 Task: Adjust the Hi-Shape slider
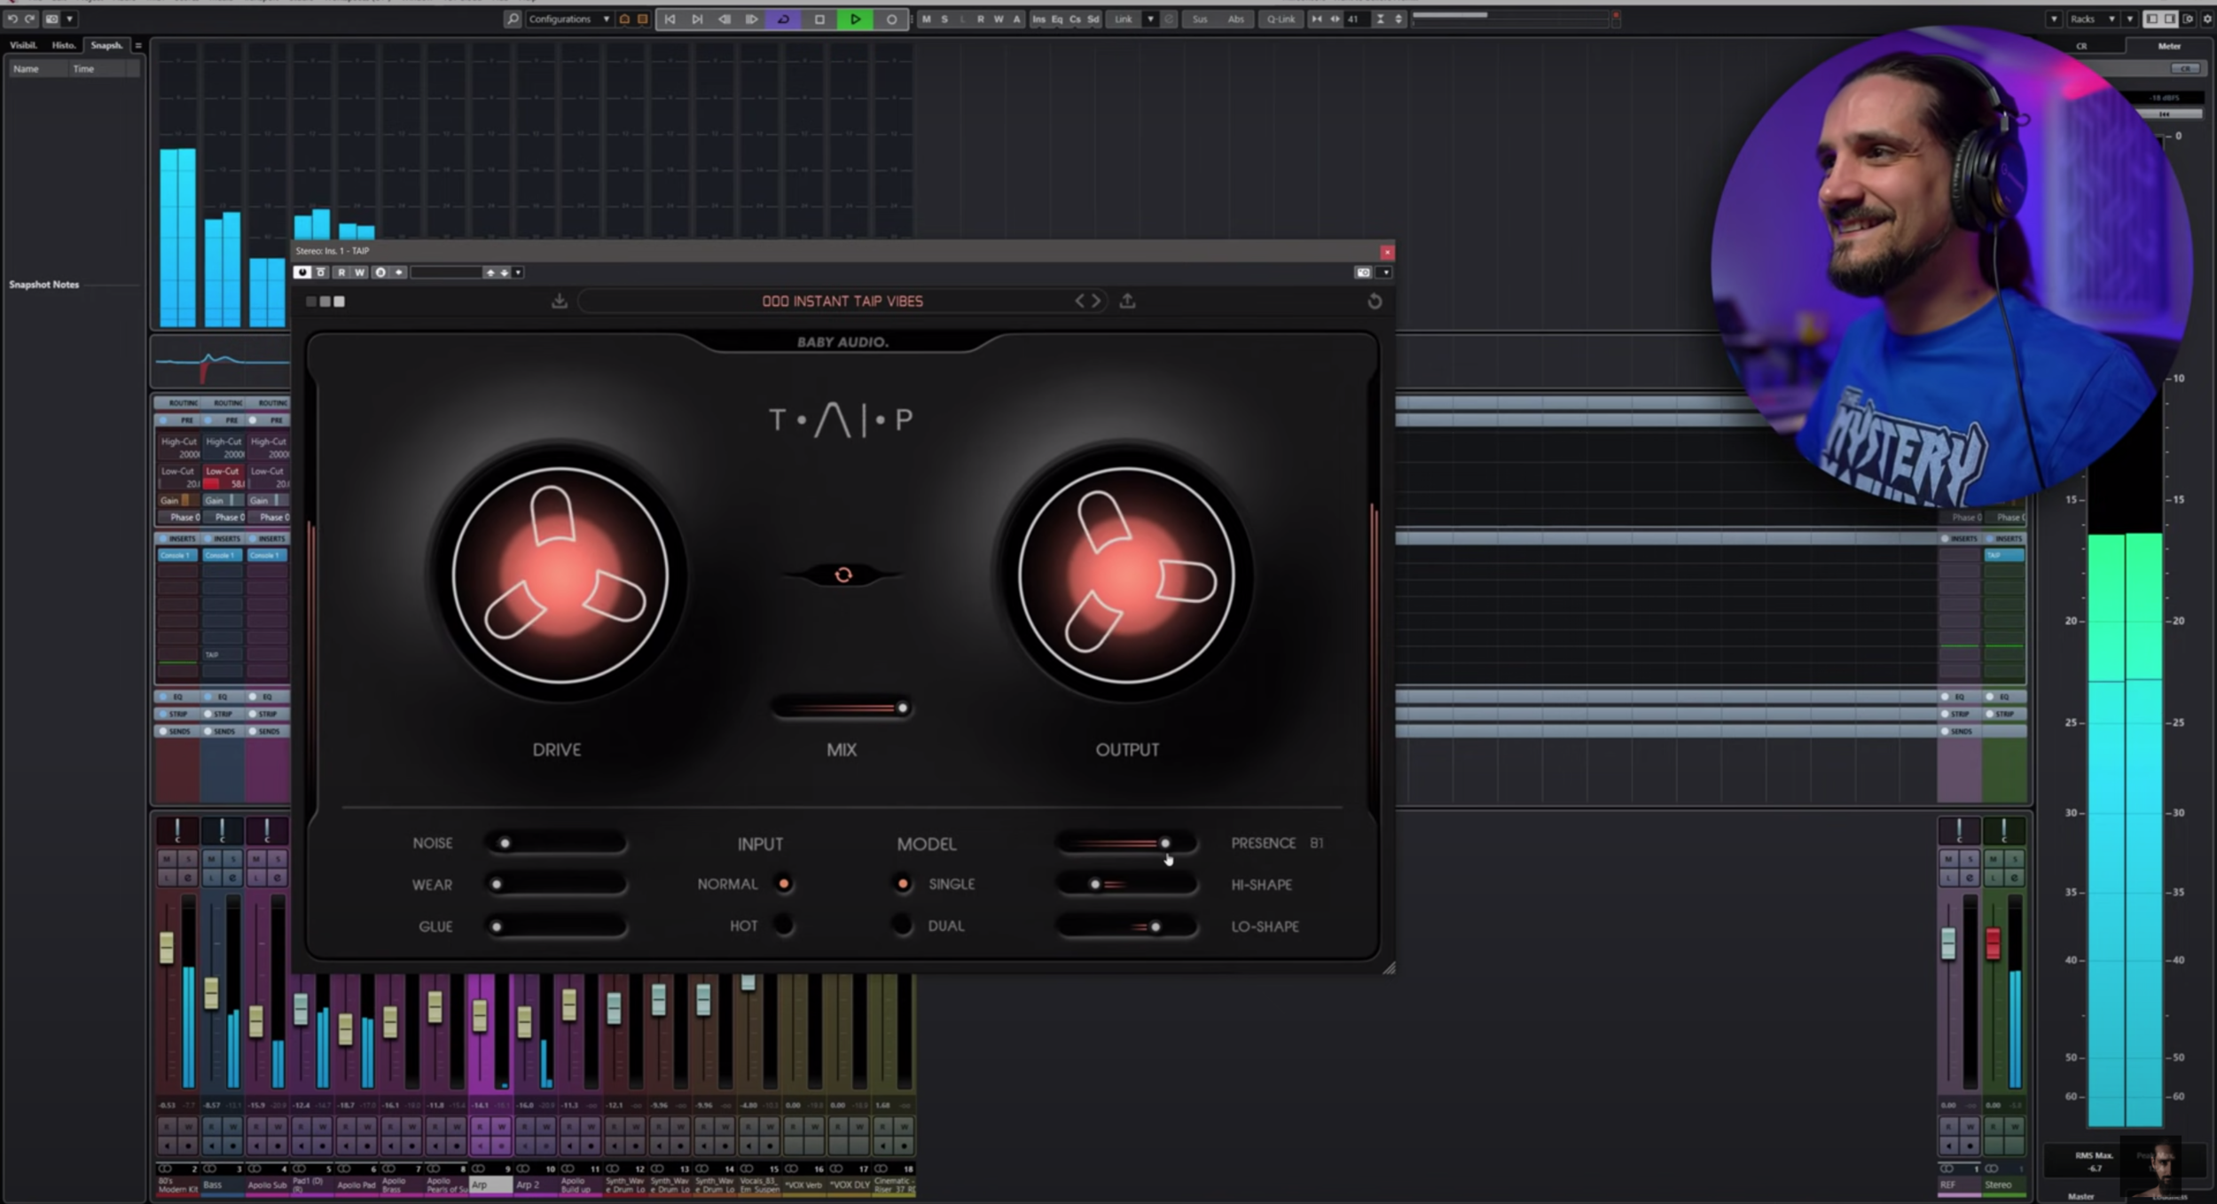coord(1126,885)
